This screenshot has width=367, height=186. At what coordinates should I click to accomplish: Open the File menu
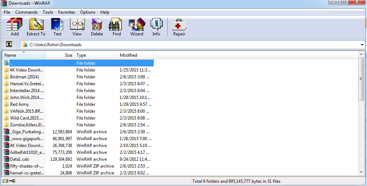7,12
